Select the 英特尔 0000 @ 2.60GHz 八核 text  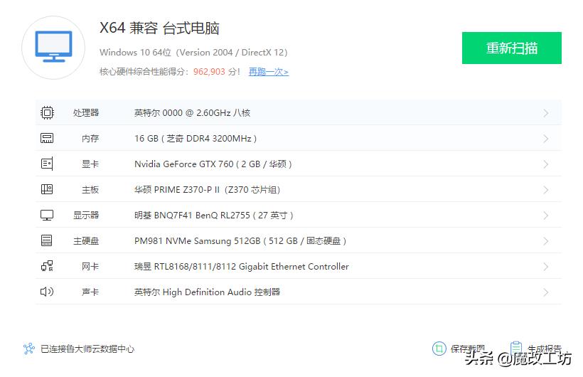[x=192, y=113]
